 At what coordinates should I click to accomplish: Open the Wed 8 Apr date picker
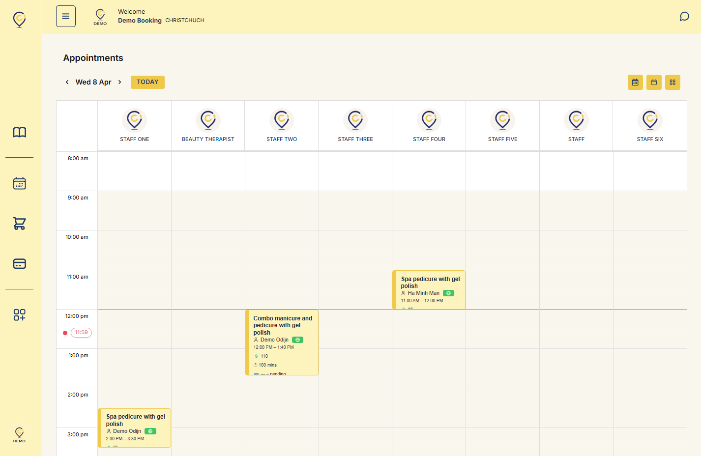tap(93, 82)
